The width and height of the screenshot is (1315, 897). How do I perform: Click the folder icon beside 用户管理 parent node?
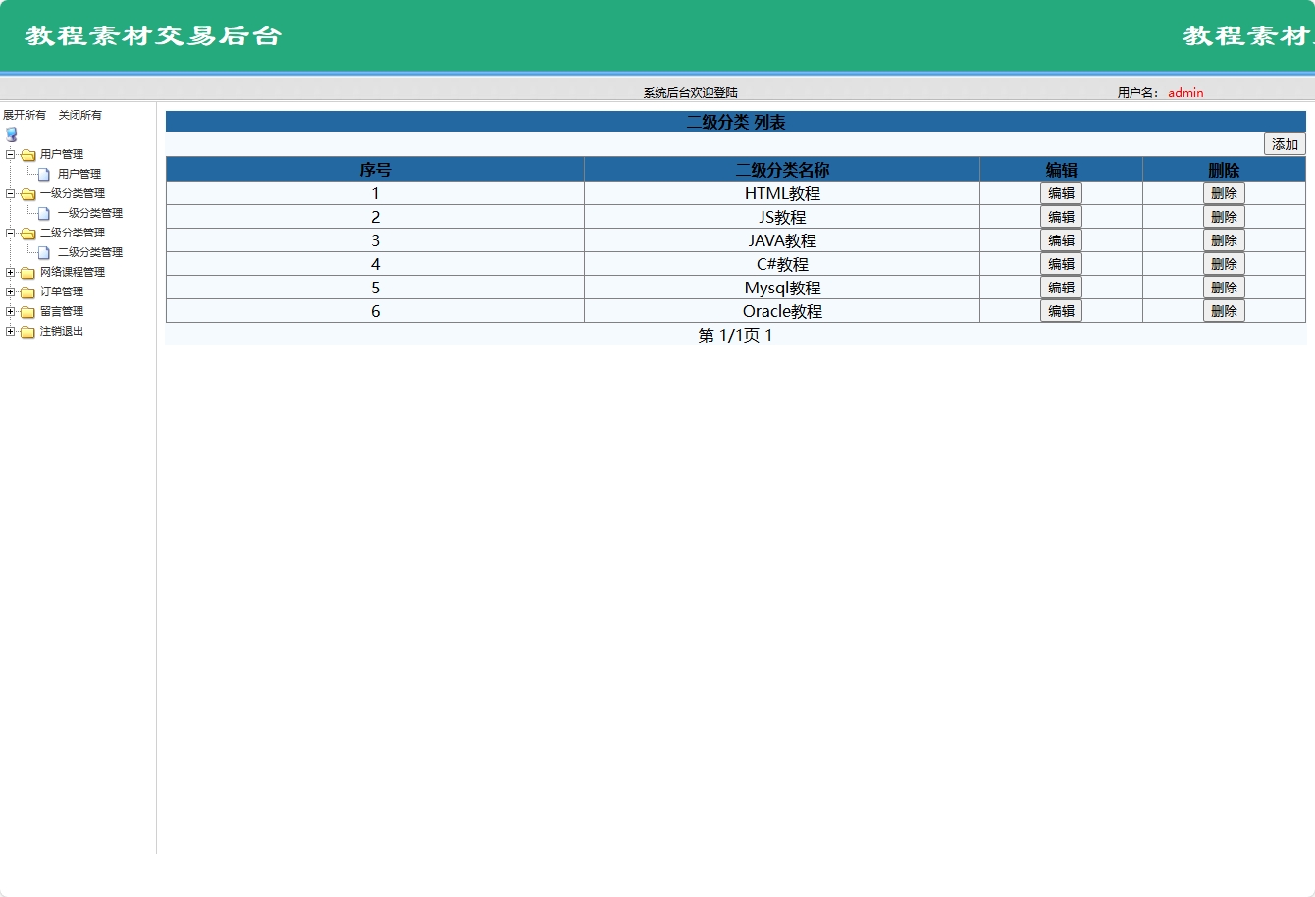pos(28,154)
